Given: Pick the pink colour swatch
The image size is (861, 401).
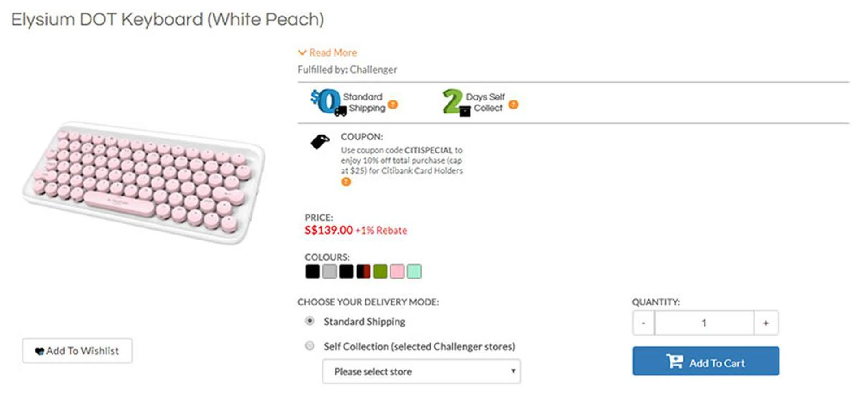Looking at the screenshot, I should [397, 271].
